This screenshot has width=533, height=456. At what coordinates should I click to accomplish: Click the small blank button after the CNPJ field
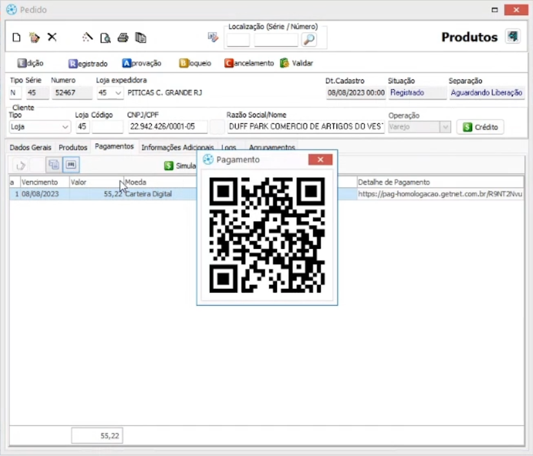click(217, 127)
